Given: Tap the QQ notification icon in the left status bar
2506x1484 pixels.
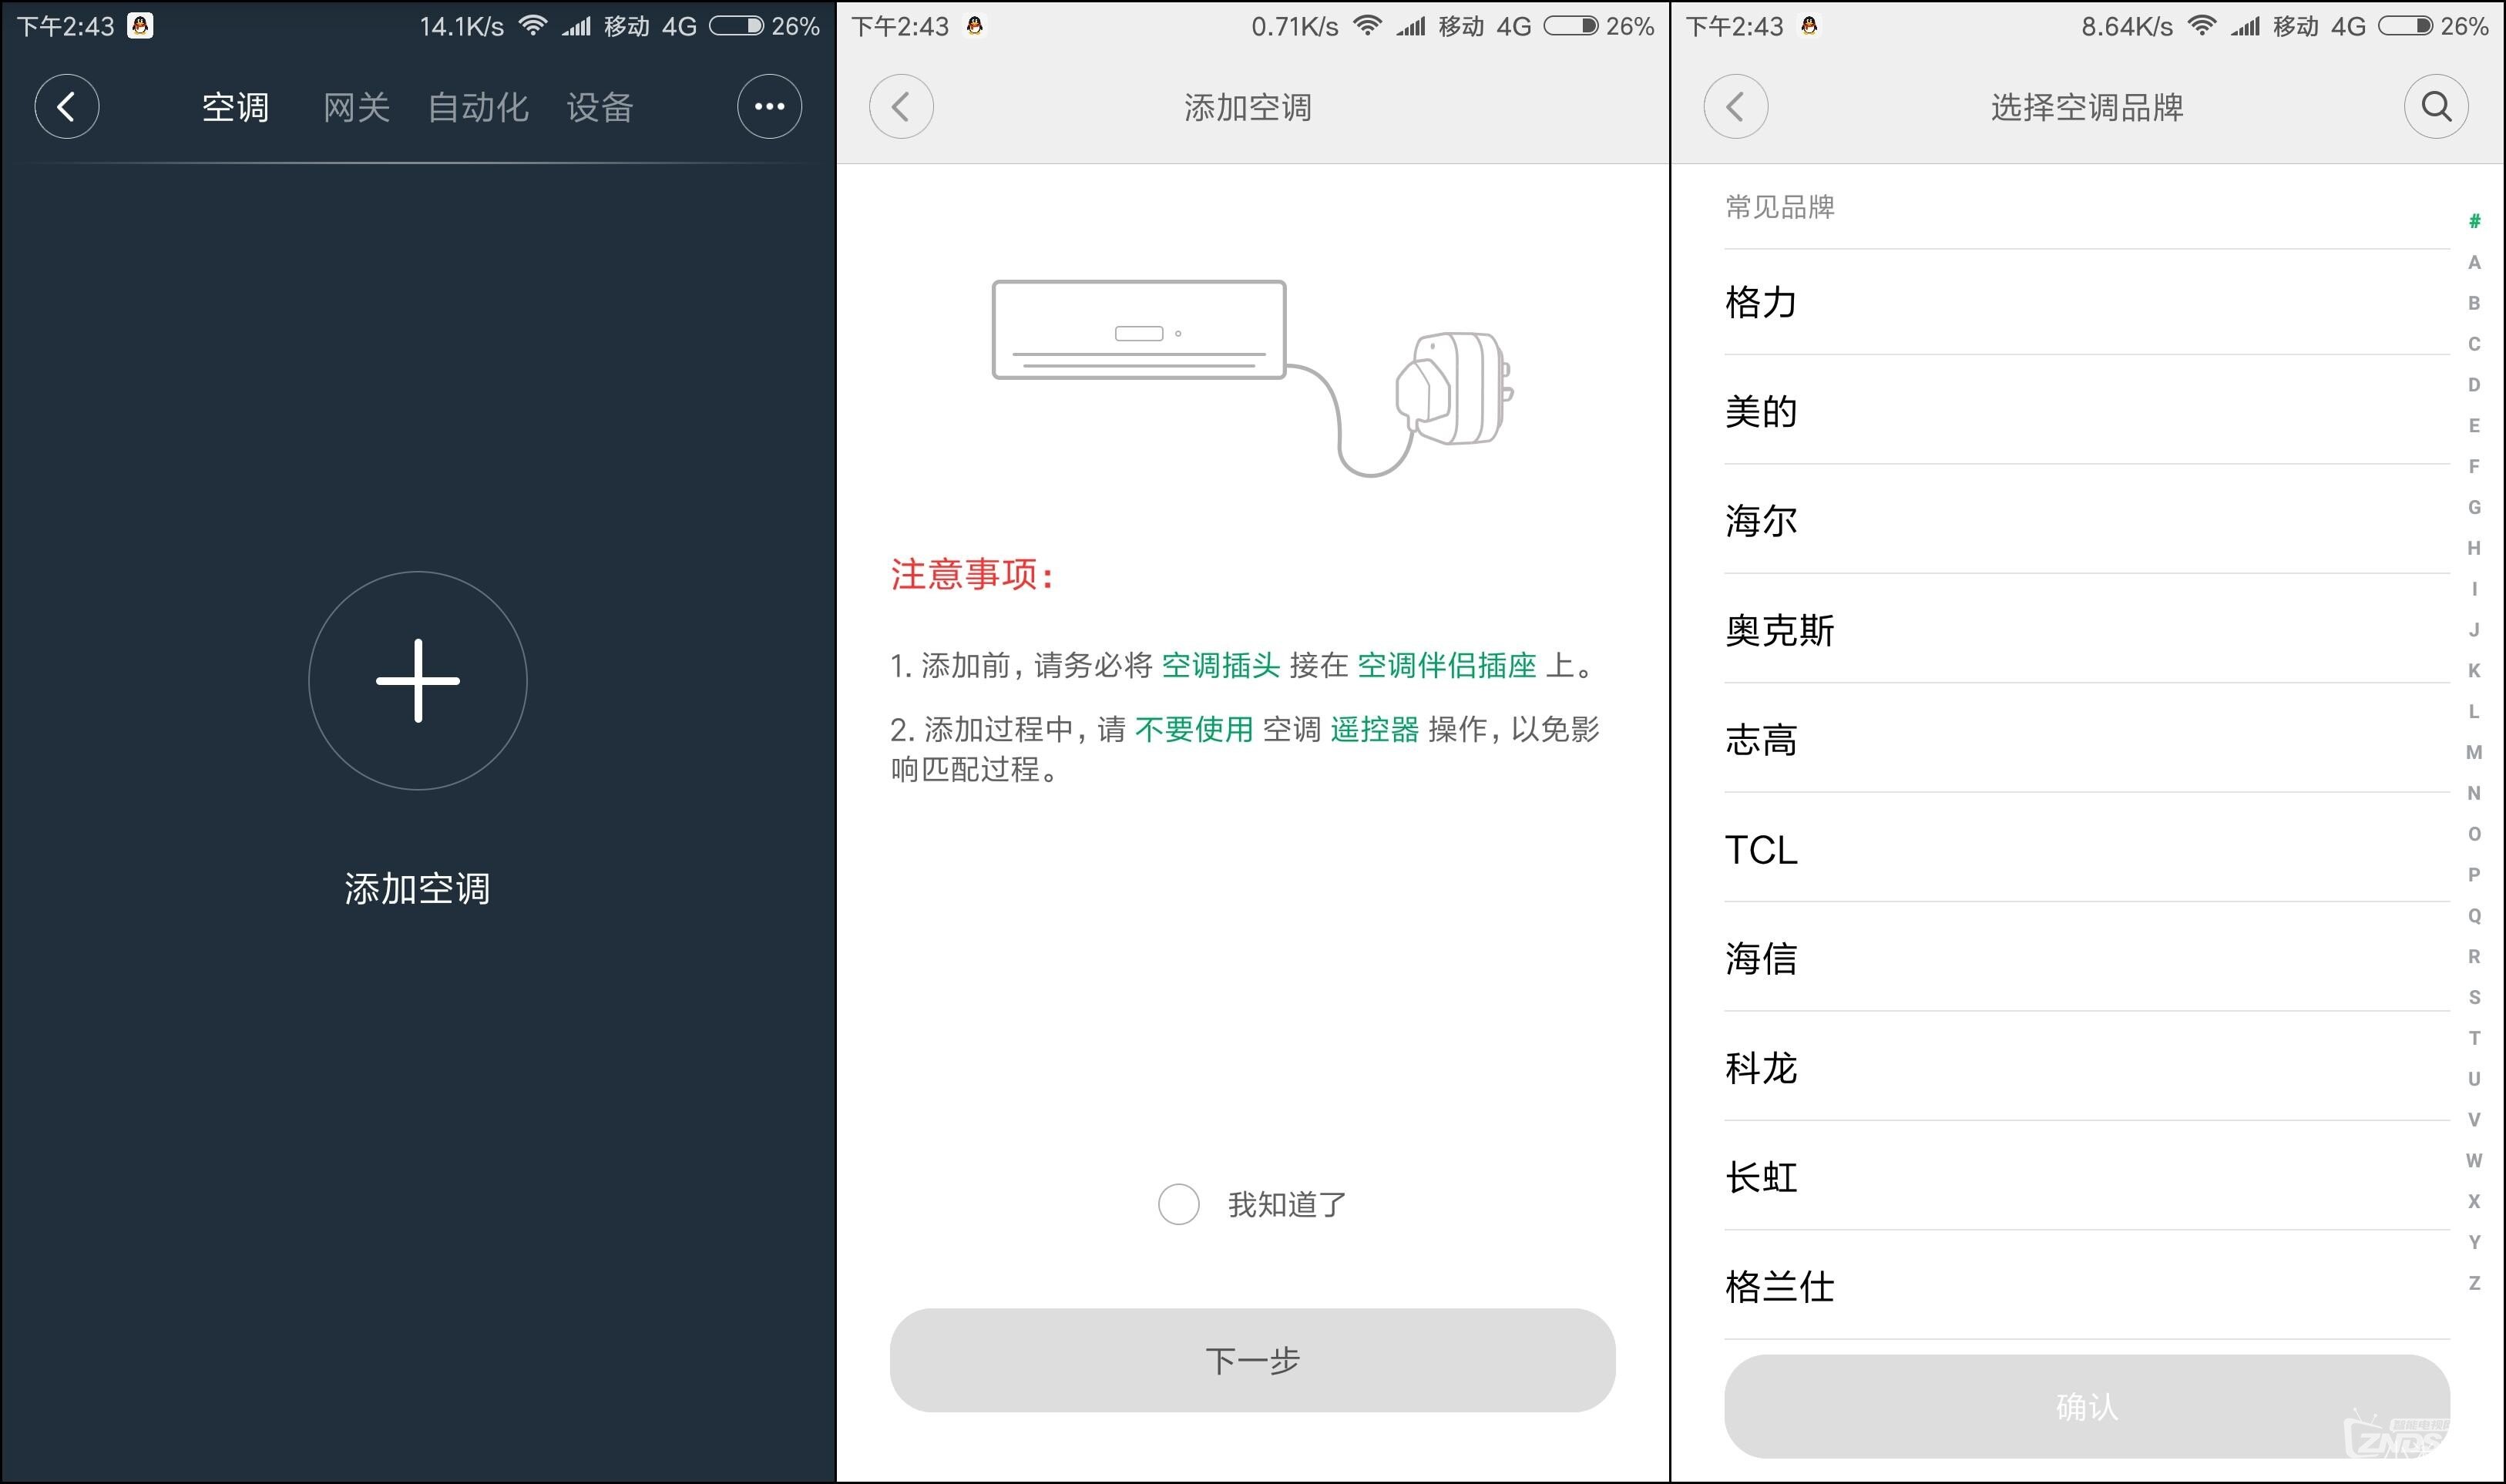Looking at the screenshot, I should [140, 26].
